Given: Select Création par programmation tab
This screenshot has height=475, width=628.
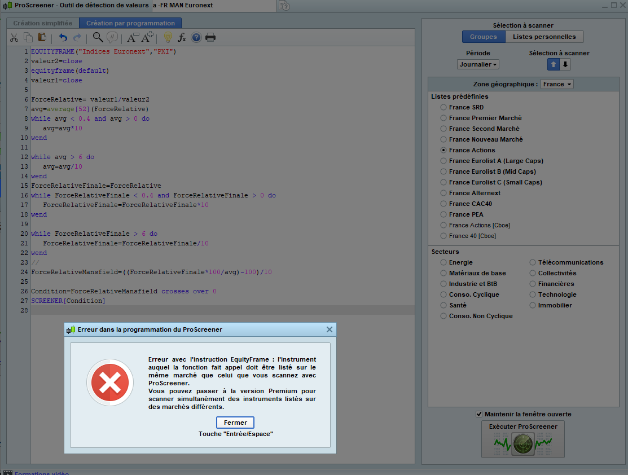Looking at the screenshot, I should click(x=130, y=23).
